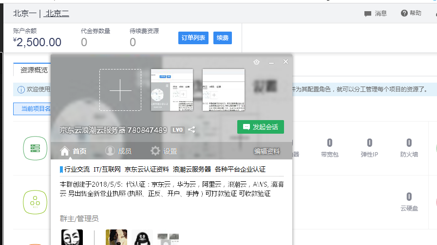Click the info icon beside 欢迎使用
The width and height of the screenshot is (437, 245).
pos(21,89)
